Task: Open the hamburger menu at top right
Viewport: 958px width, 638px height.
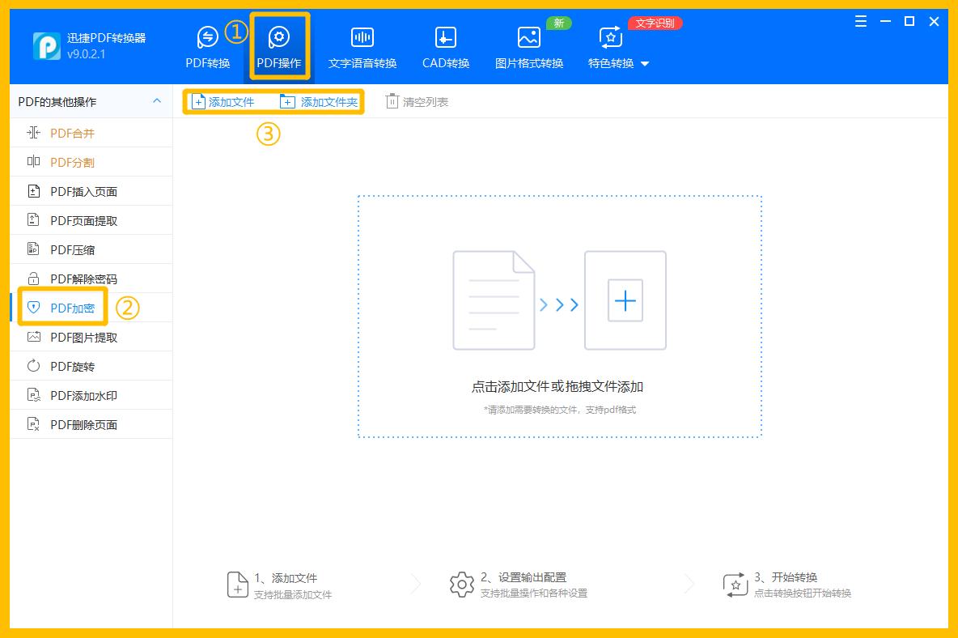Action: coord(860,22)
